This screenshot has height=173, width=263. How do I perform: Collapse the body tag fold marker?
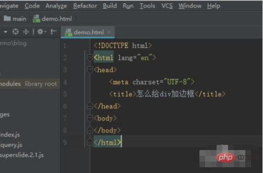(90, 119)
